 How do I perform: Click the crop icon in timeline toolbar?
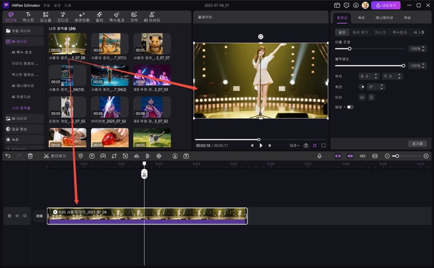[x=114, y=156]
